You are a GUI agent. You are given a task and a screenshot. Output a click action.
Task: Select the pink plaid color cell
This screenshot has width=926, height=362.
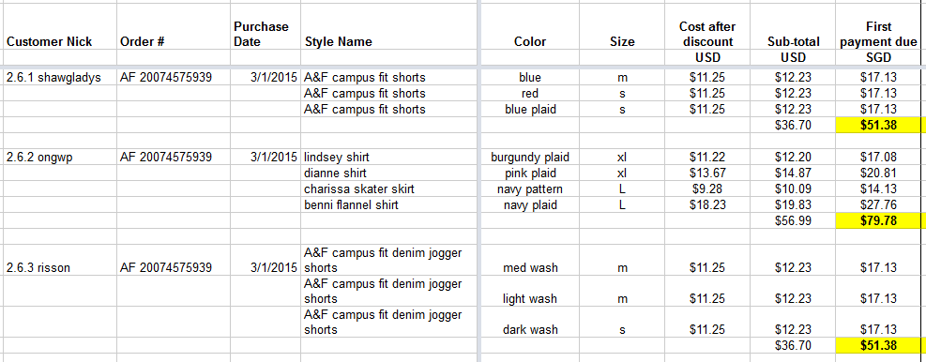click(x=530, y=173)
